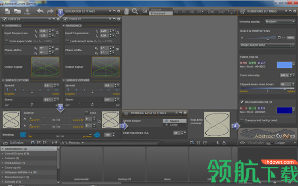Select the Hand pan tool
This screenshot has height=186, width=298.
pyautogui.click(x=127, y=12)
